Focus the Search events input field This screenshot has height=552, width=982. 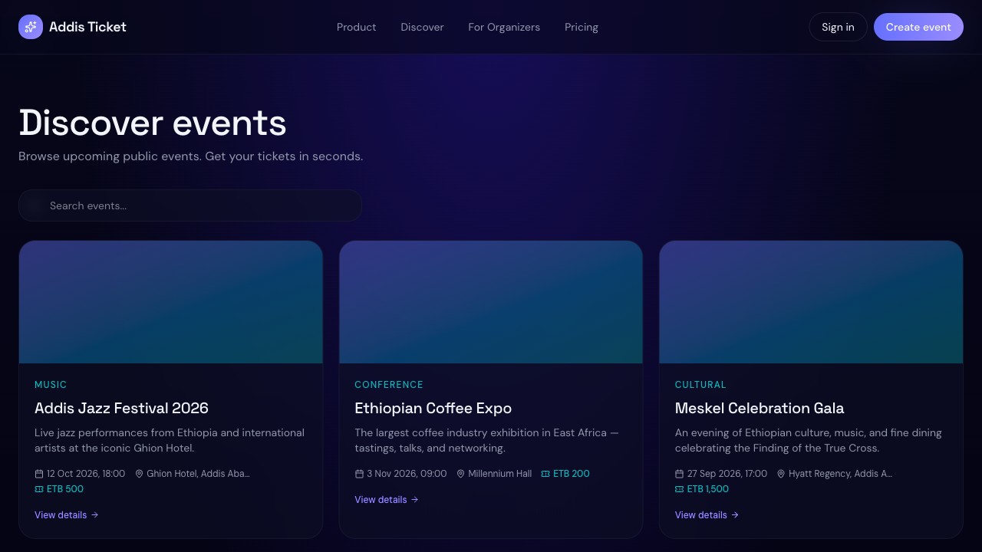point(190,205)
